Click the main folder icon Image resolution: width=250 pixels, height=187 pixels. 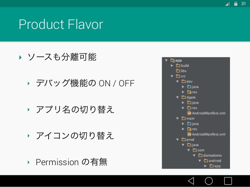(184, 118)
